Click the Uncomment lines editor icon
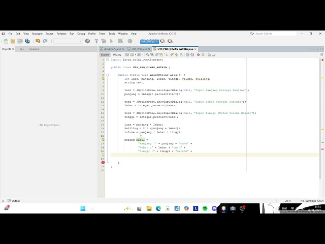 214,55
